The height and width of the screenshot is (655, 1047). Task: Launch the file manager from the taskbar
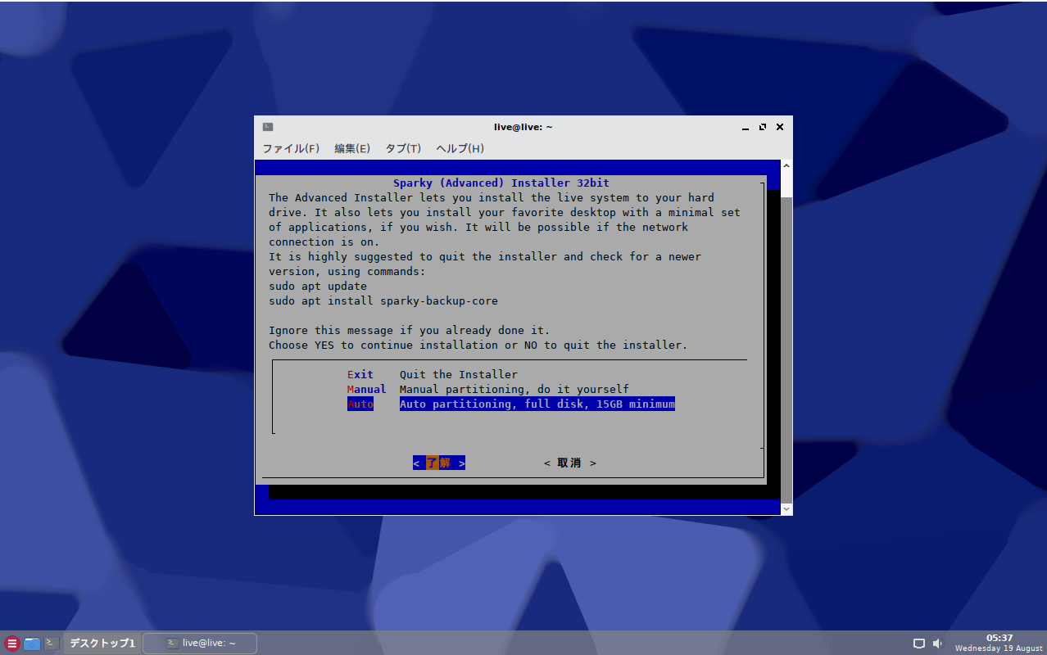(32, 644)
